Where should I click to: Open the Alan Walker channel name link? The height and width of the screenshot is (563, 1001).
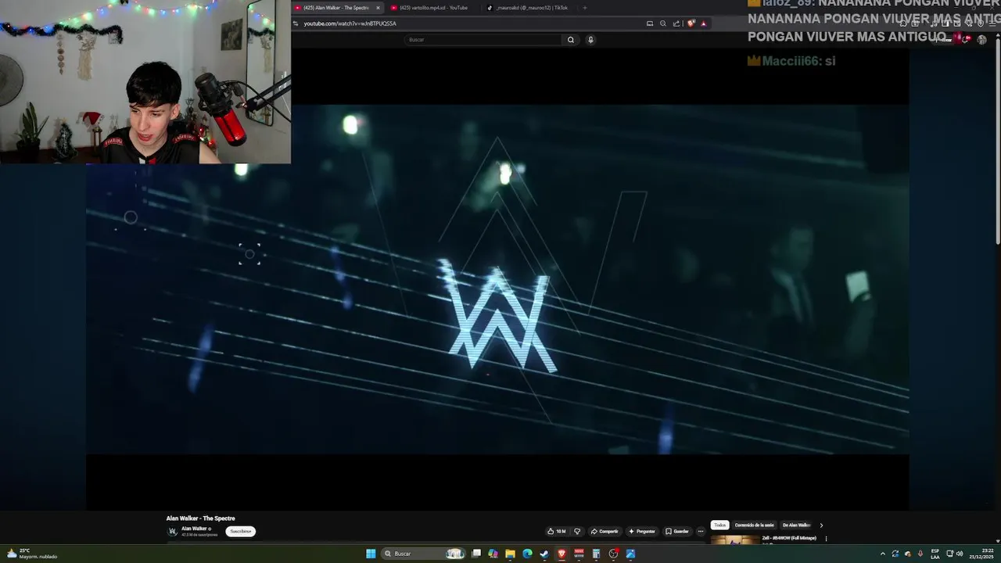pos(194,529)
